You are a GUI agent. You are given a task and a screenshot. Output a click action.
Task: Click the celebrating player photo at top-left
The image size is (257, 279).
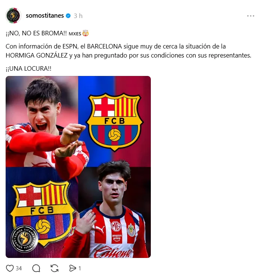pos(41,120)
